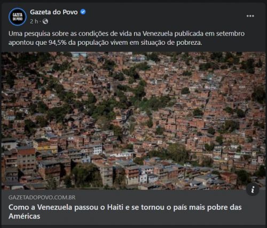Click the info icon on the image
Screen dimensions: 267x228
click(x=253, y=190)
